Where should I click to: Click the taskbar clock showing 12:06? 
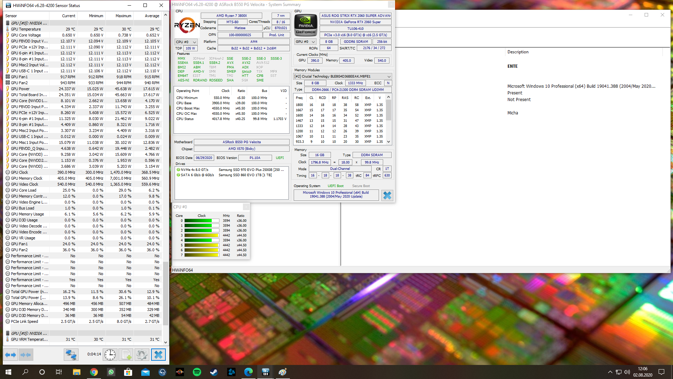click(643, 372)
